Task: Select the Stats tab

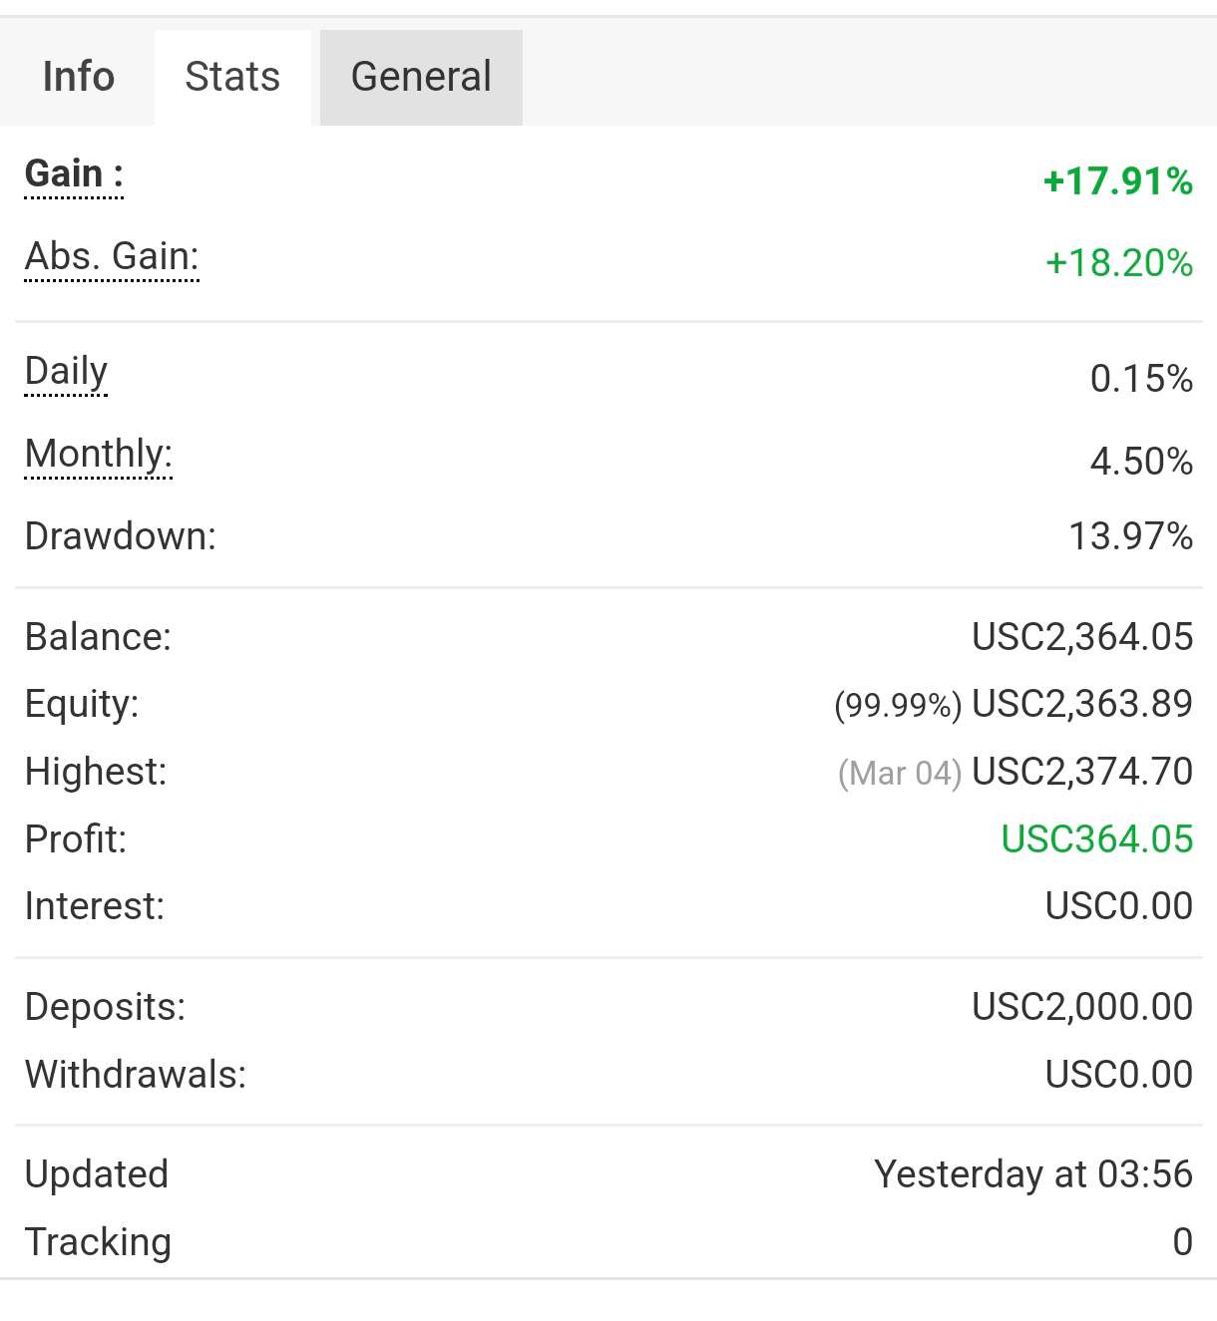Action: click(232, 77)
